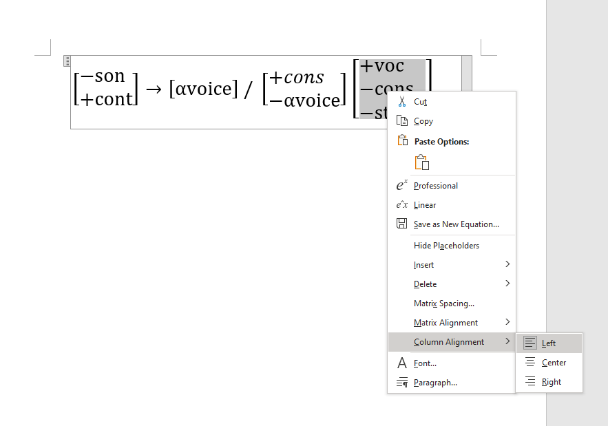The image size is (608, 426).
Task: Click the Keep Source Formatting paste icon
Action: point(421,162)
